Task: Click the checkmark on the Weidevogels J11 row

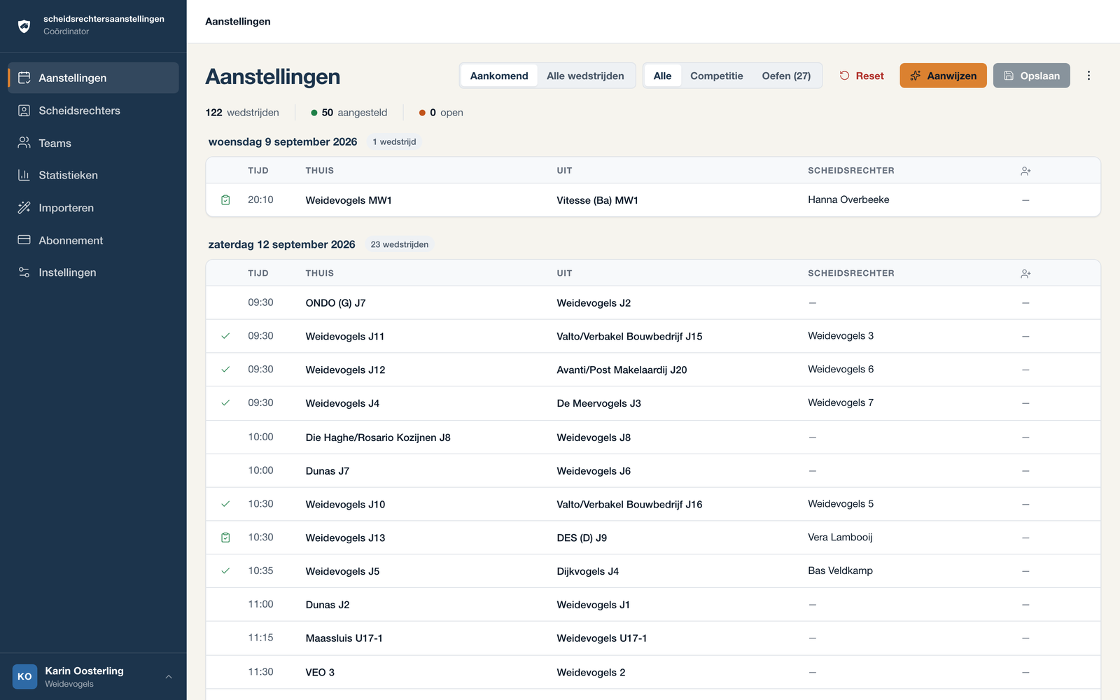Action: tap(225, 336)
